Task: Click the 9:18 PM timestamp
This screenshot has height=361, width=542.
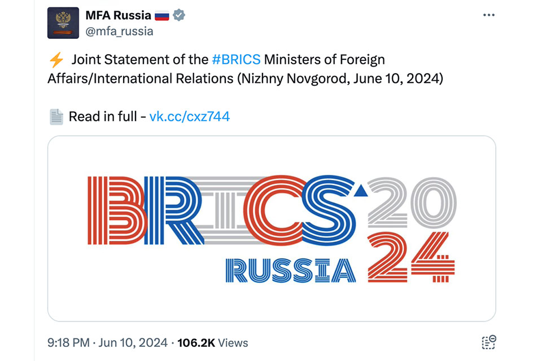Action: coord(68,343)
